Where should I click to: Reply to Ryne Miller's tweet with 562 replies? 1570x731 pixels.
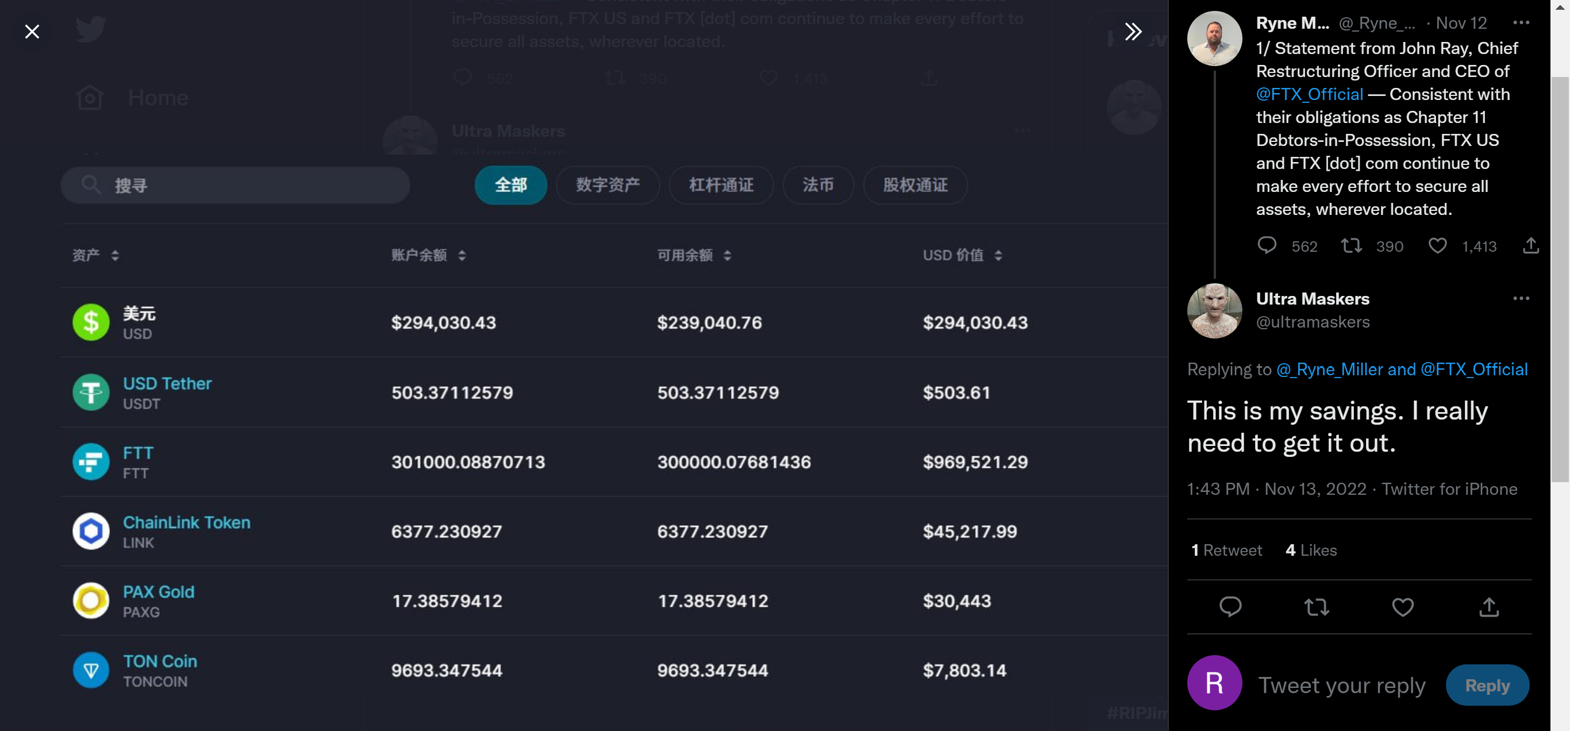click(x=1267, y=246)
